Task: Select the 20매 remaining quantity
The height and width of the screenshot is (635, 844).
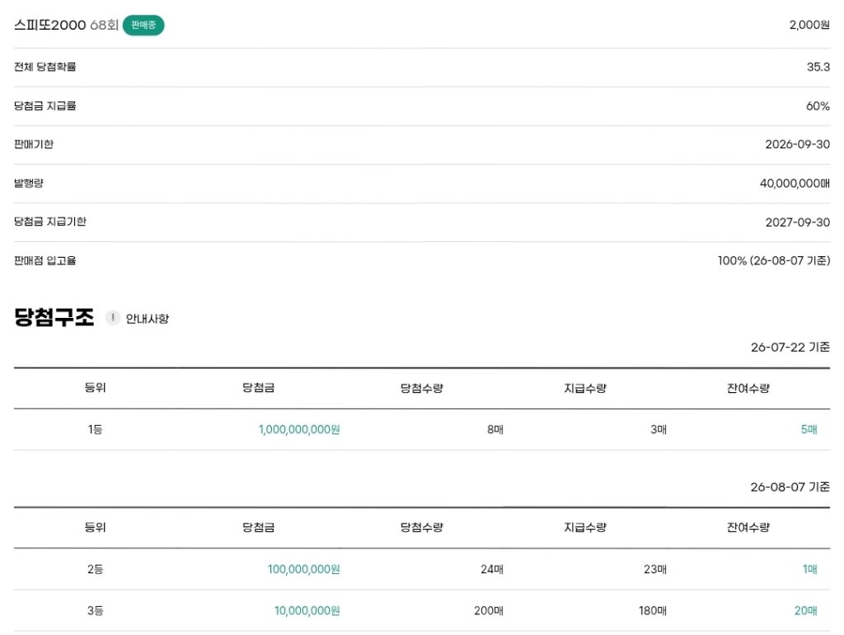Action: pyautogui.click(x=806, y=611)
